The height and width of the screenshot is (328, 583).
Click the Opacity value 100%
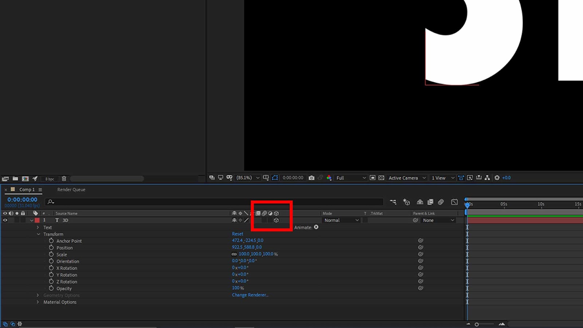(238, 288)
